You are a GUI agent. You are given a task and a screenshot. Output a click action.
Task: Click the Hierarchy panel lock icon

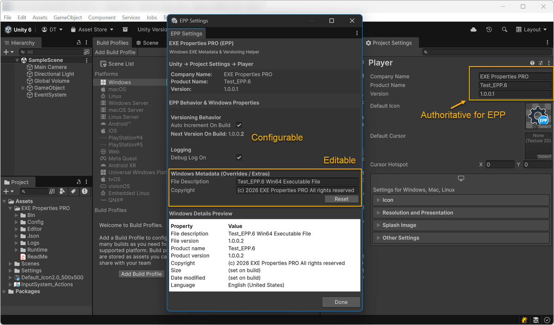point(79,42)
